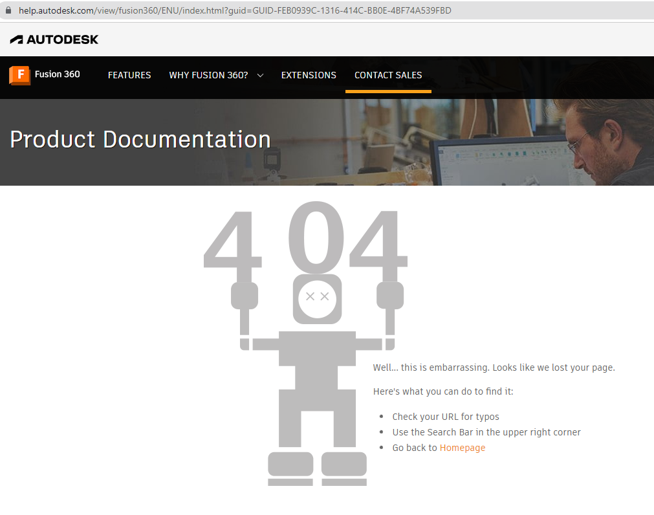Open the Fusion 360 product name link

57,74
